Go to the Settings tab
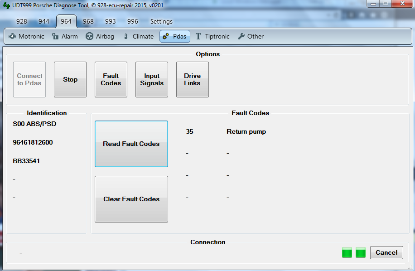The width and height of the screenshot is (415, 271). pyautogui.click(x=161, y=21)
